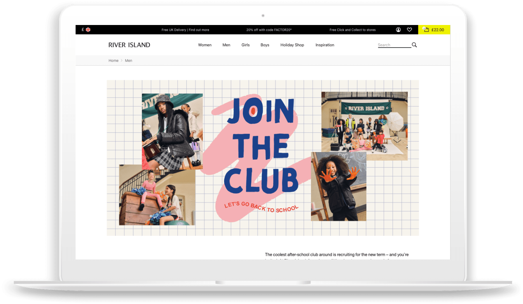The image size is (523, 304).
Task: Open the Boys menu
Action: click(265, 45)
